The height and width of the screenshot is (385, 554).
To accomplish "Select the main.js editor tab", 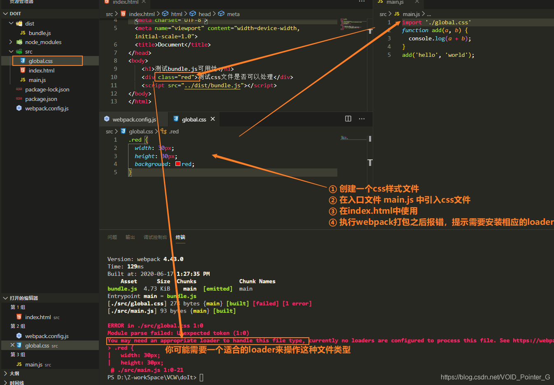I will click(x=395, y=2).
